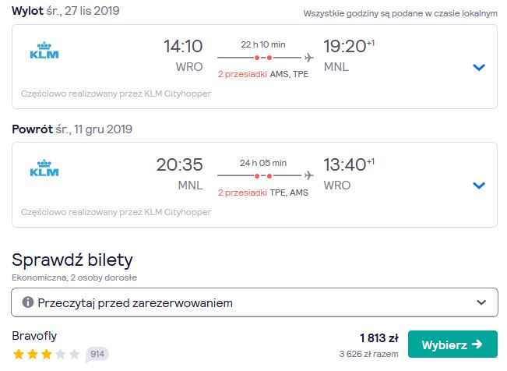Select Bravofly offer with Wybierz
Screen dimensions: 507x371
coord(452,344)
